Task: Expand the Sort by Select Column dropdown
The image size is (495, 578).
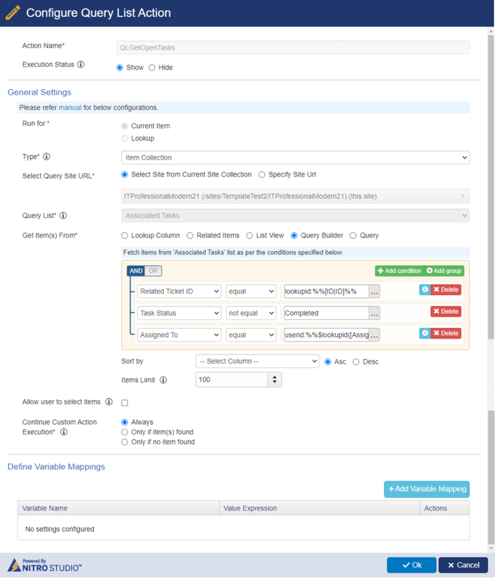Action: pos(257,361)
